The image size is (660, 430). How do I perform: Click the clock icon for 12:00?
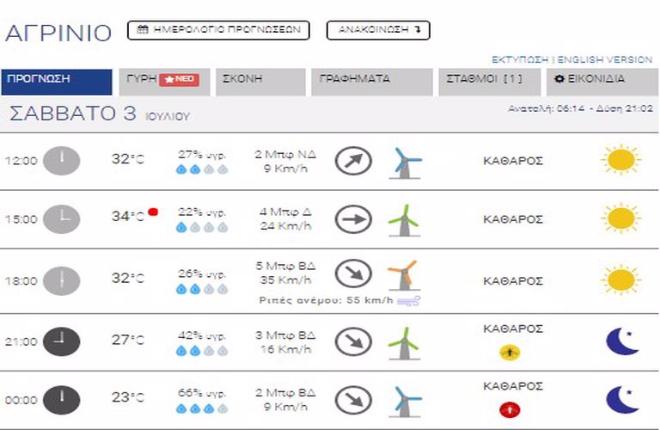point(62,161)
